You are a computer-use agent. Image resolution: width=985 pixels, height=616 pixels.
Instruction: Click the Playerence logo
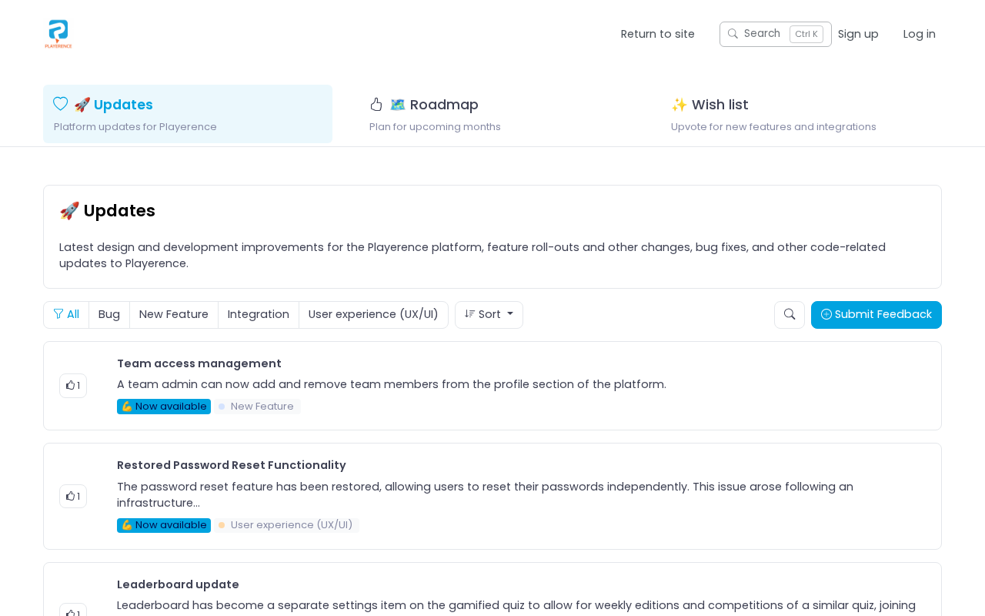(58, 35)
